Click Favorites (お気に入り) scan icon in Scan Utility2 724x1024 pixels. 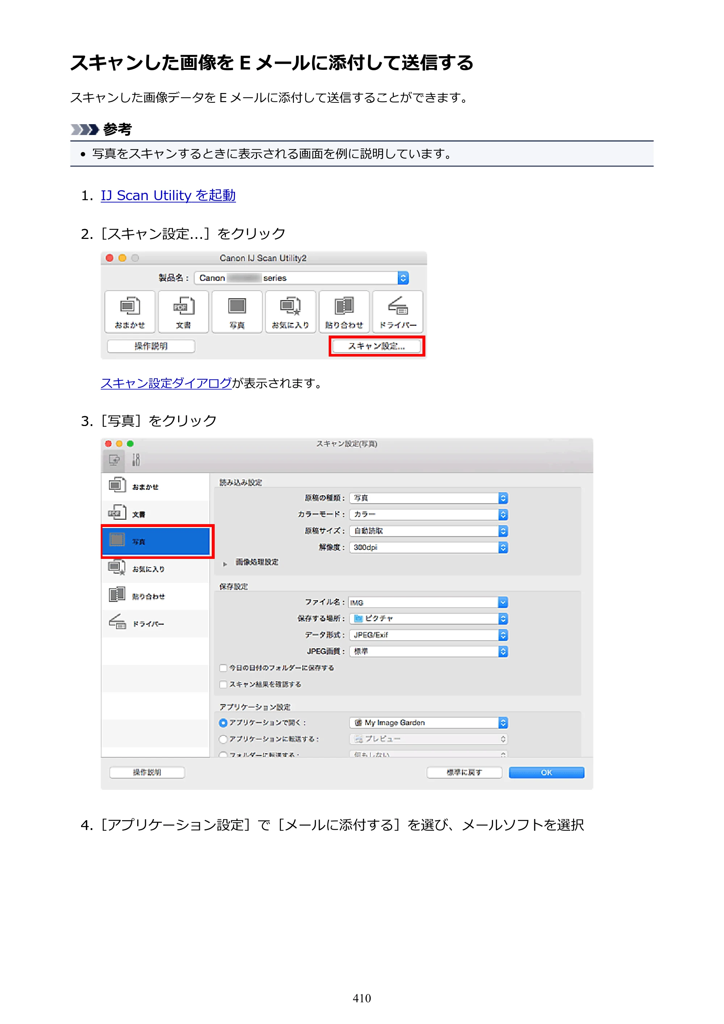click(x=290, y=312)
